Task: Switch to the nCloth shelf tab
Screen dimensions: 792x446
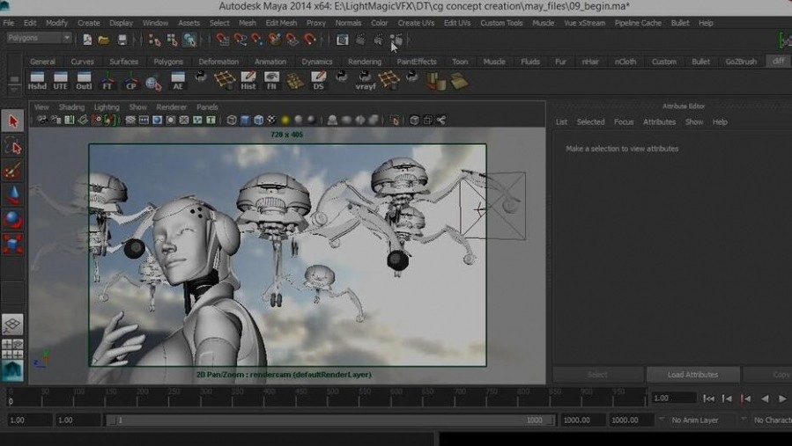Action: pyautogui.click(x=625, y=62)
